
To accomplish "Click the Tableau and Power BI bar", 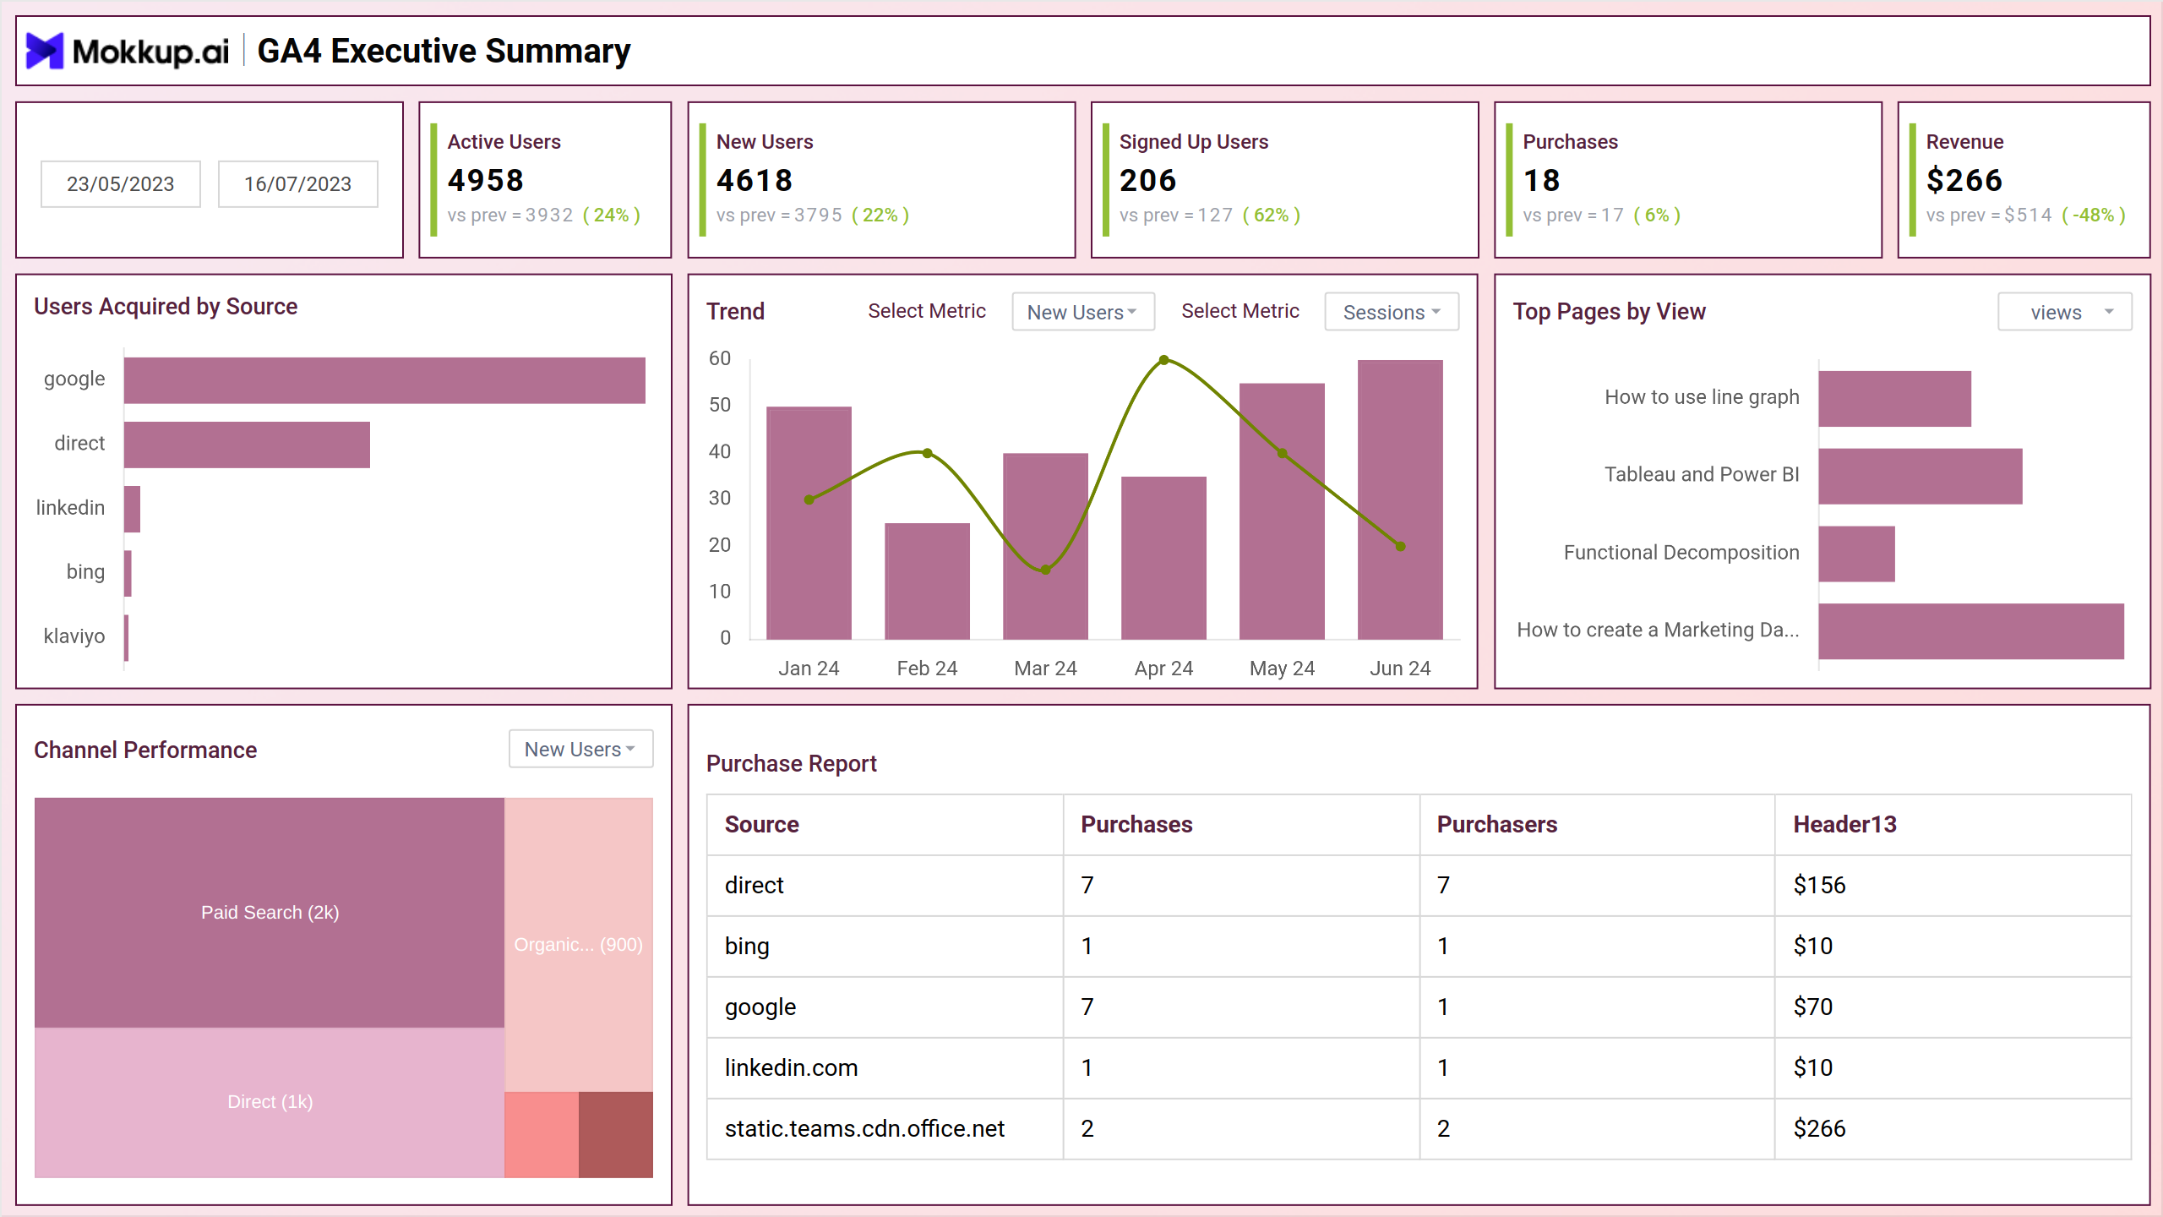I will (x=1921, y=476).
